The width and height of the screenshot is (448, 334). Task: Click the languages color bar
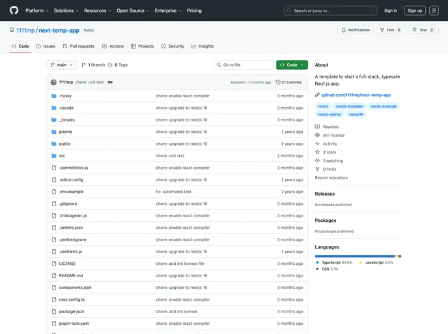357,256
